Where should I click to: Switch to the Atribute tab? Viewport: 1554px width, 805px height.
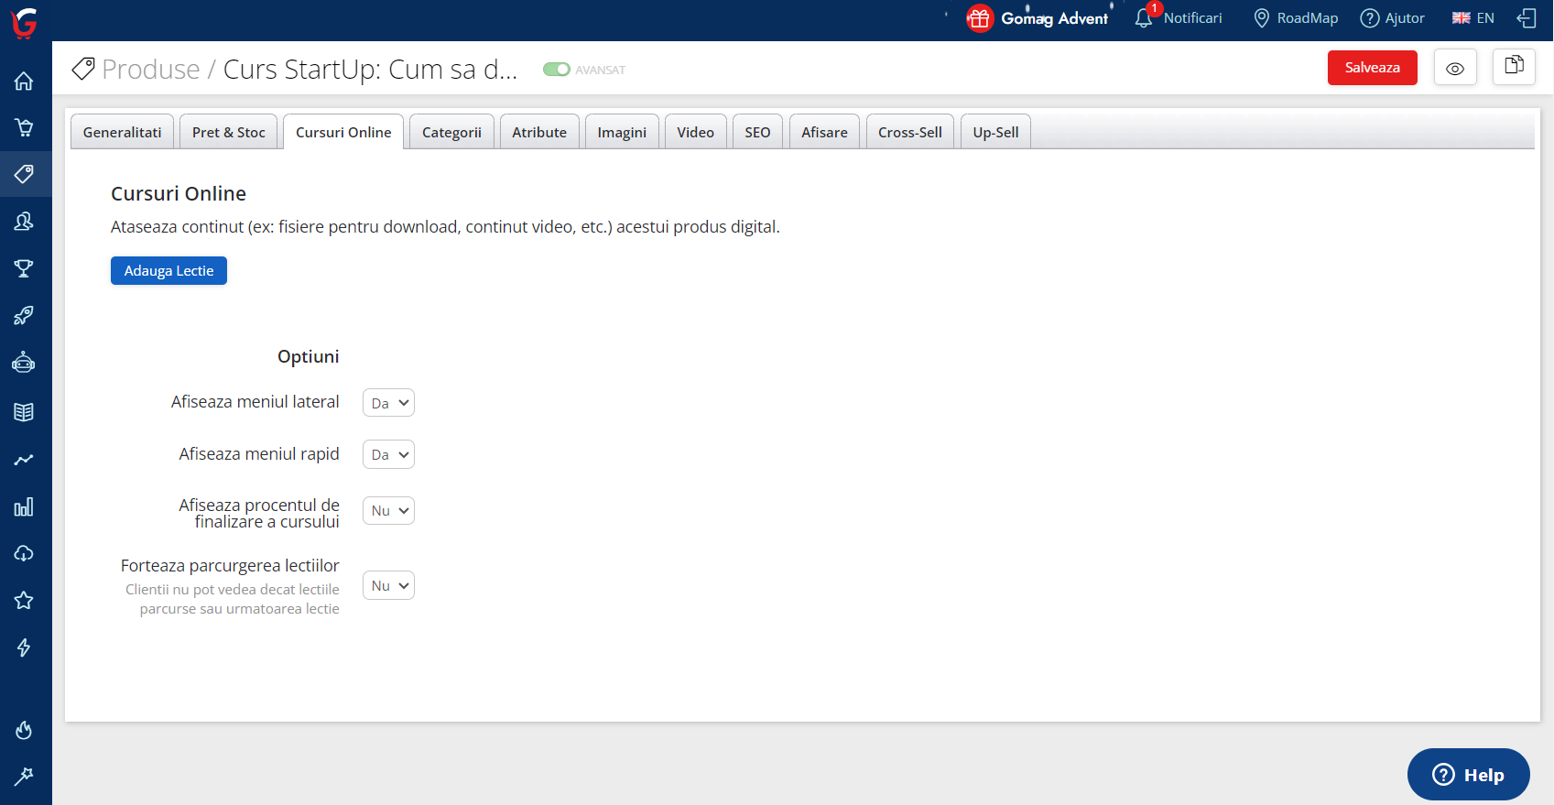(x=539, y=132)
